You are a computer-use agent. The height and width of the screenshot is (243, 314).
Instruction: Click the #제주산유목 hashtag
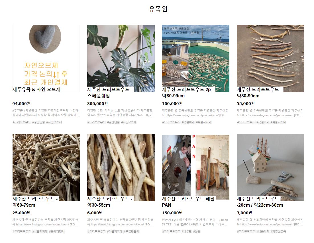tap(278, 231)
